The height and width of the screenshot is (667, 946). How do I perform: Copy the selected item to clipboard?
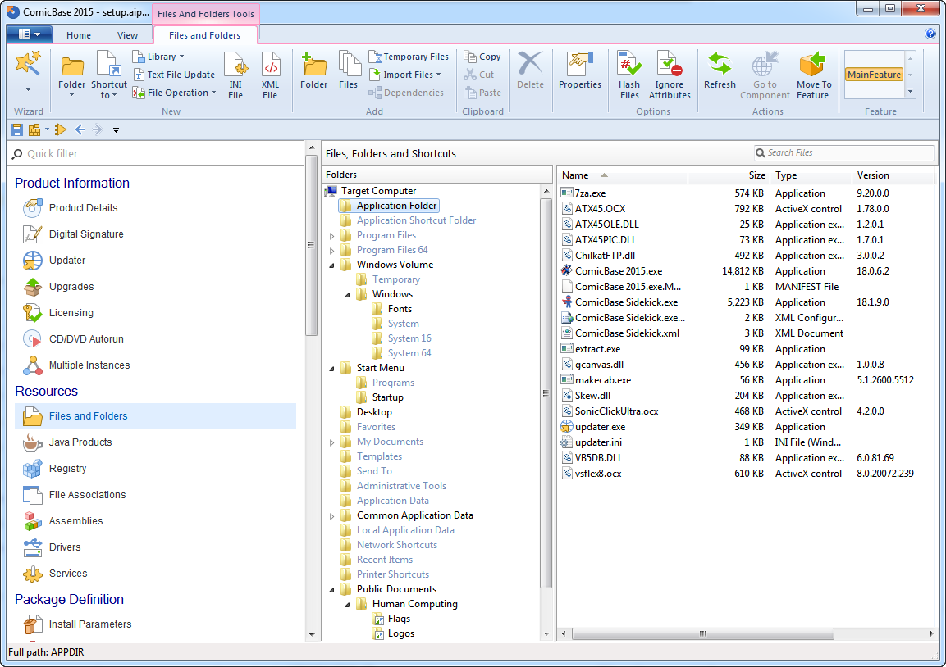[482, 57]
